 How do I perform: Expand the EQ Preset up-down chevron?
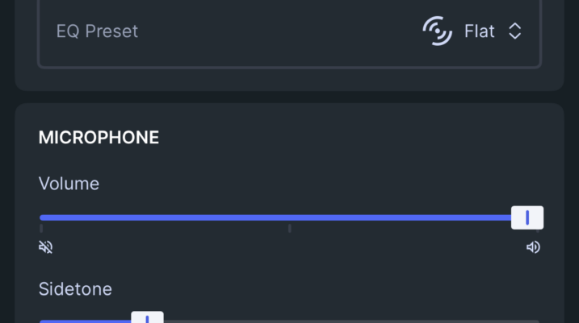click(x=514, y=31)
